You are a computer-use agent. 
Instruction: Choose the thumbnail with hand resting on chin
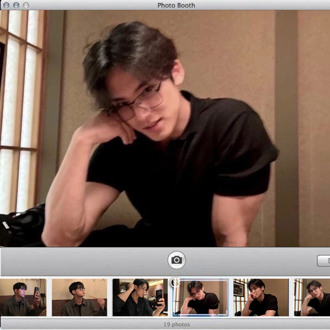[261, 297]
